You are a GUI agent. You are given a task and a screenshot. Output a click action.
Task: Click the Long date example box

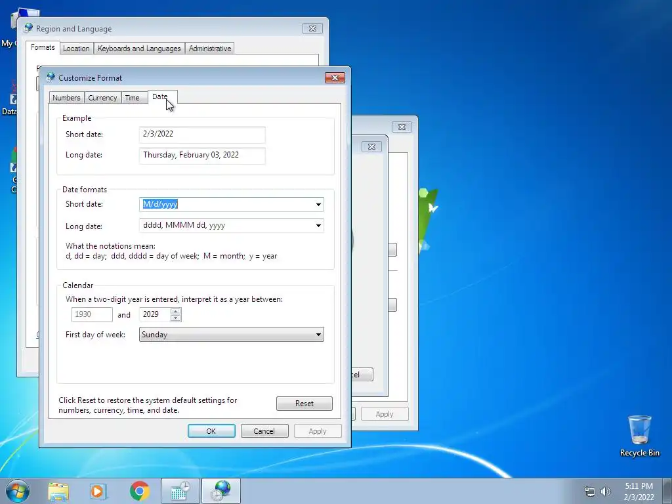click(202, 156)
